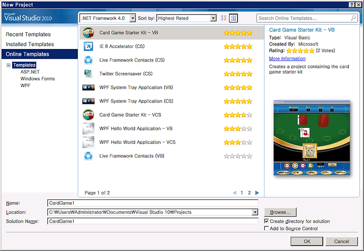Screen dimensions: 364x251
Task: Click the Live Framework Contacts (VB) icon
Action: [88, 156]
